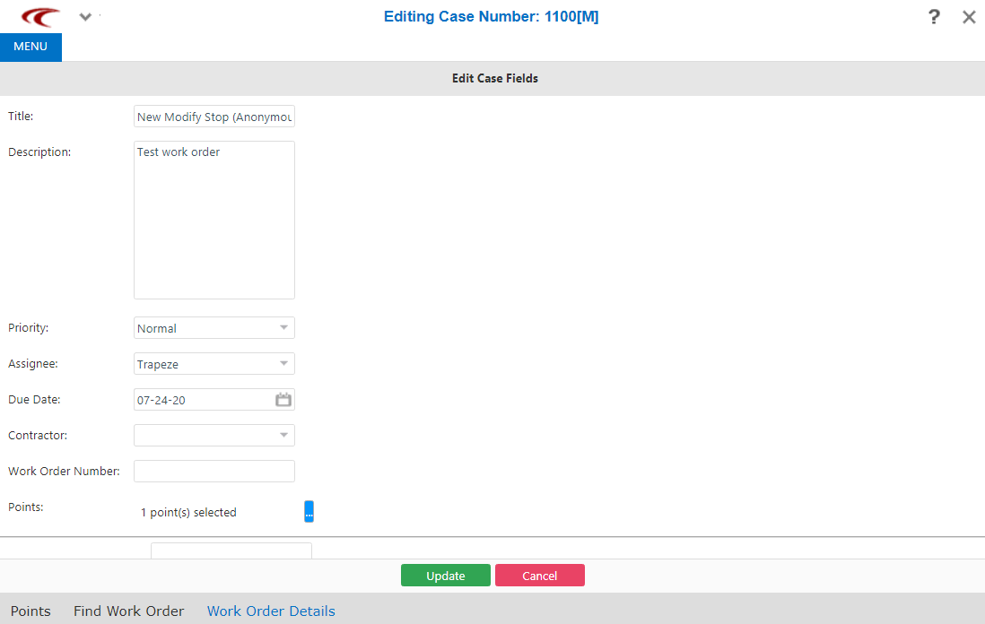
Task: Click the Title input field
Action: [x=214, y=116]
